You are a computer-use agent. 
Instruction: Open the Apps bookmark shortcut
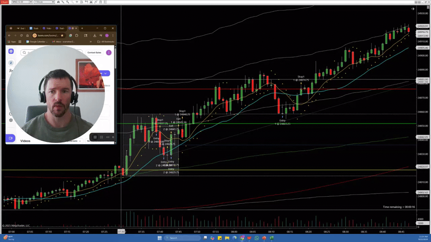point(12,42)
